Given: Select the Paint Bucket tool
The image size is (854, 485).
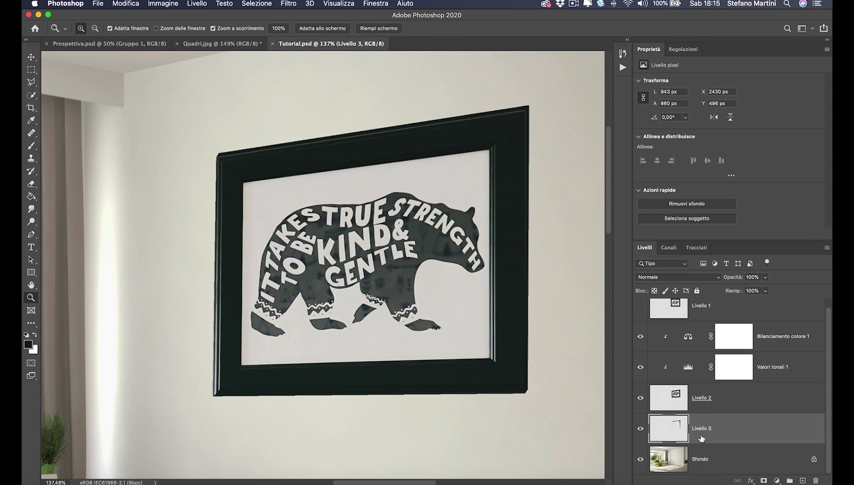Looking at the screenshot, I should point(31,196).
